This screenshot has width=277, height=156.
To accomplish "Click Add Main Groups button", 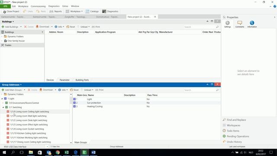I will coord(12,90).
